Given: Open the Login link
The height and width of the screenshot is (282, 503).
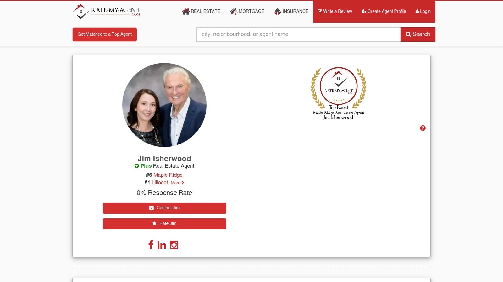Looking at the screenshot, I should (x=423, y=11).
